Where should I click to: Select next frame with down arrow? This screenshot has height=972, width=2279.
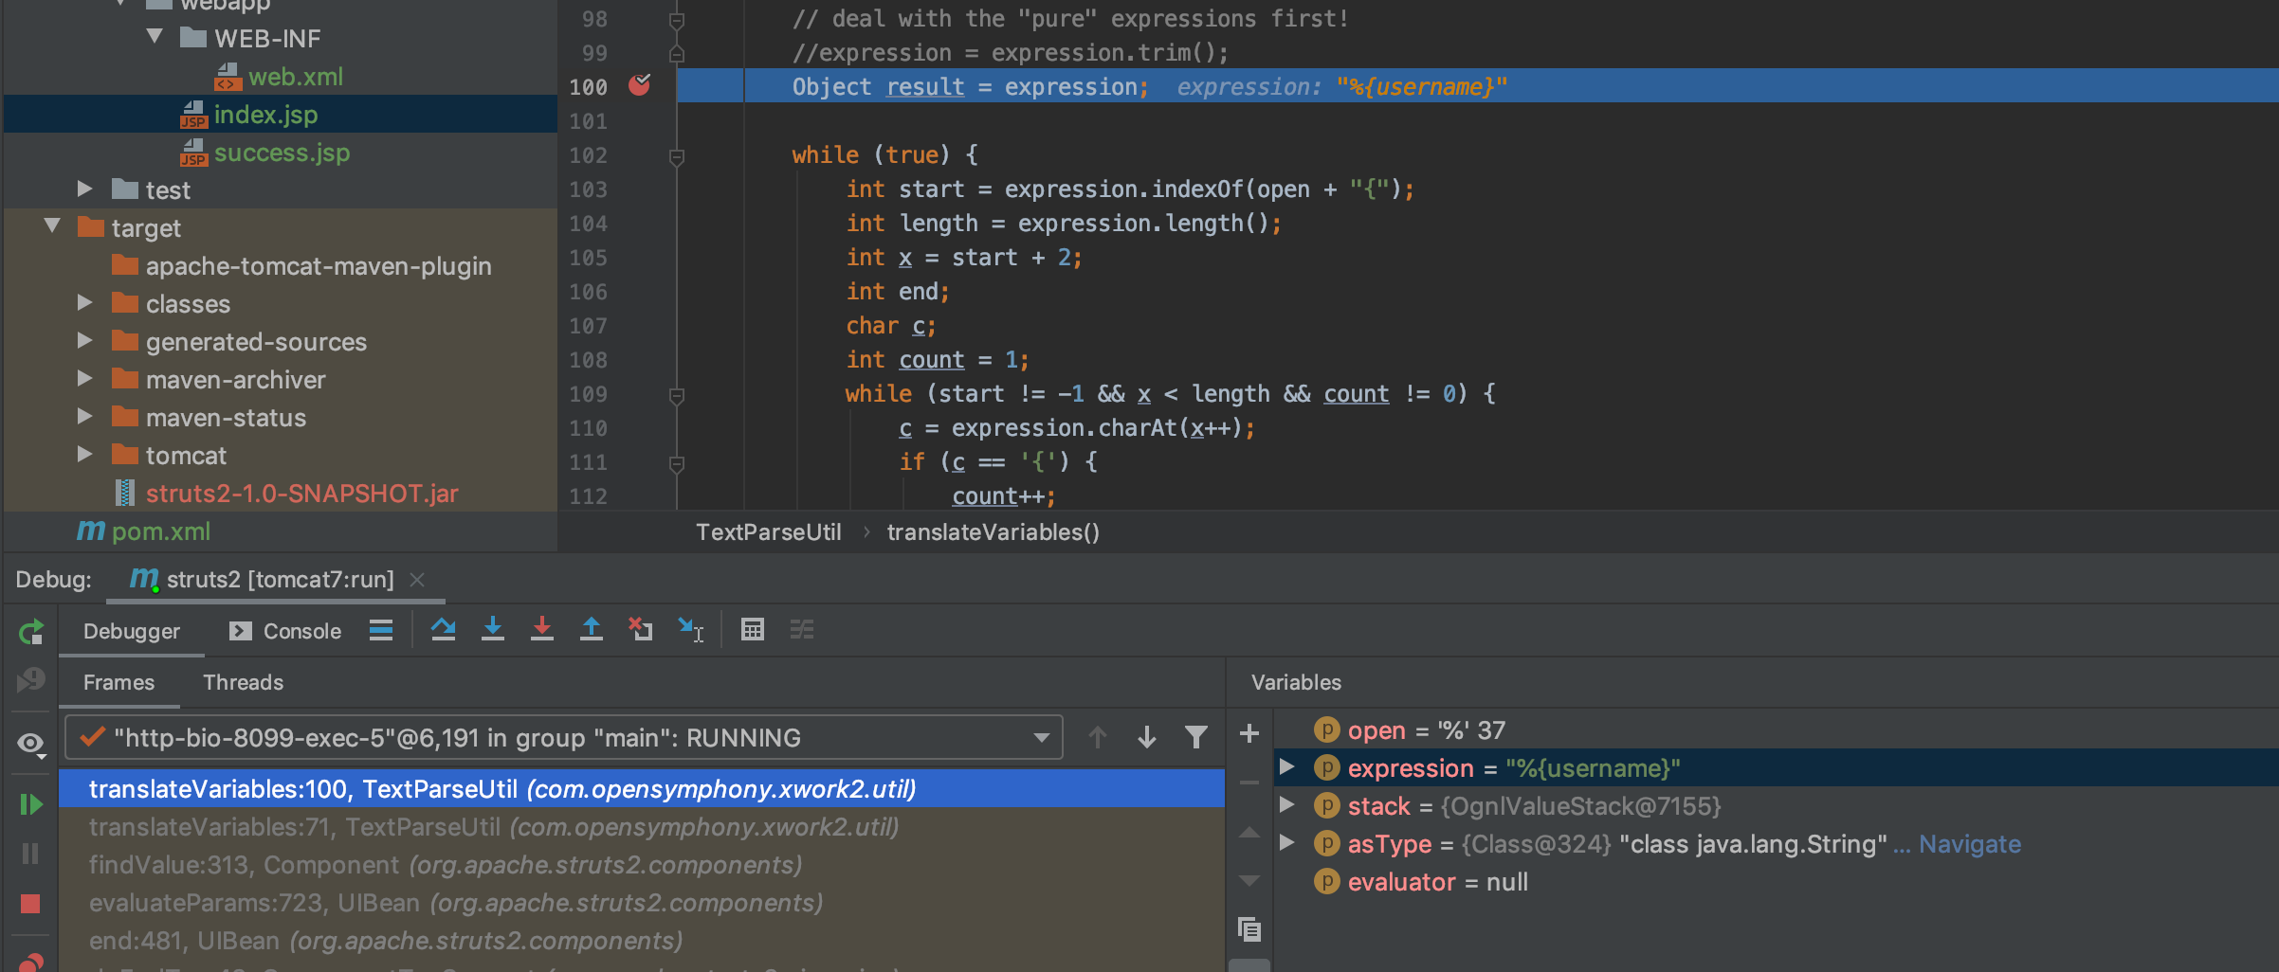click(x=1147, y=737)
